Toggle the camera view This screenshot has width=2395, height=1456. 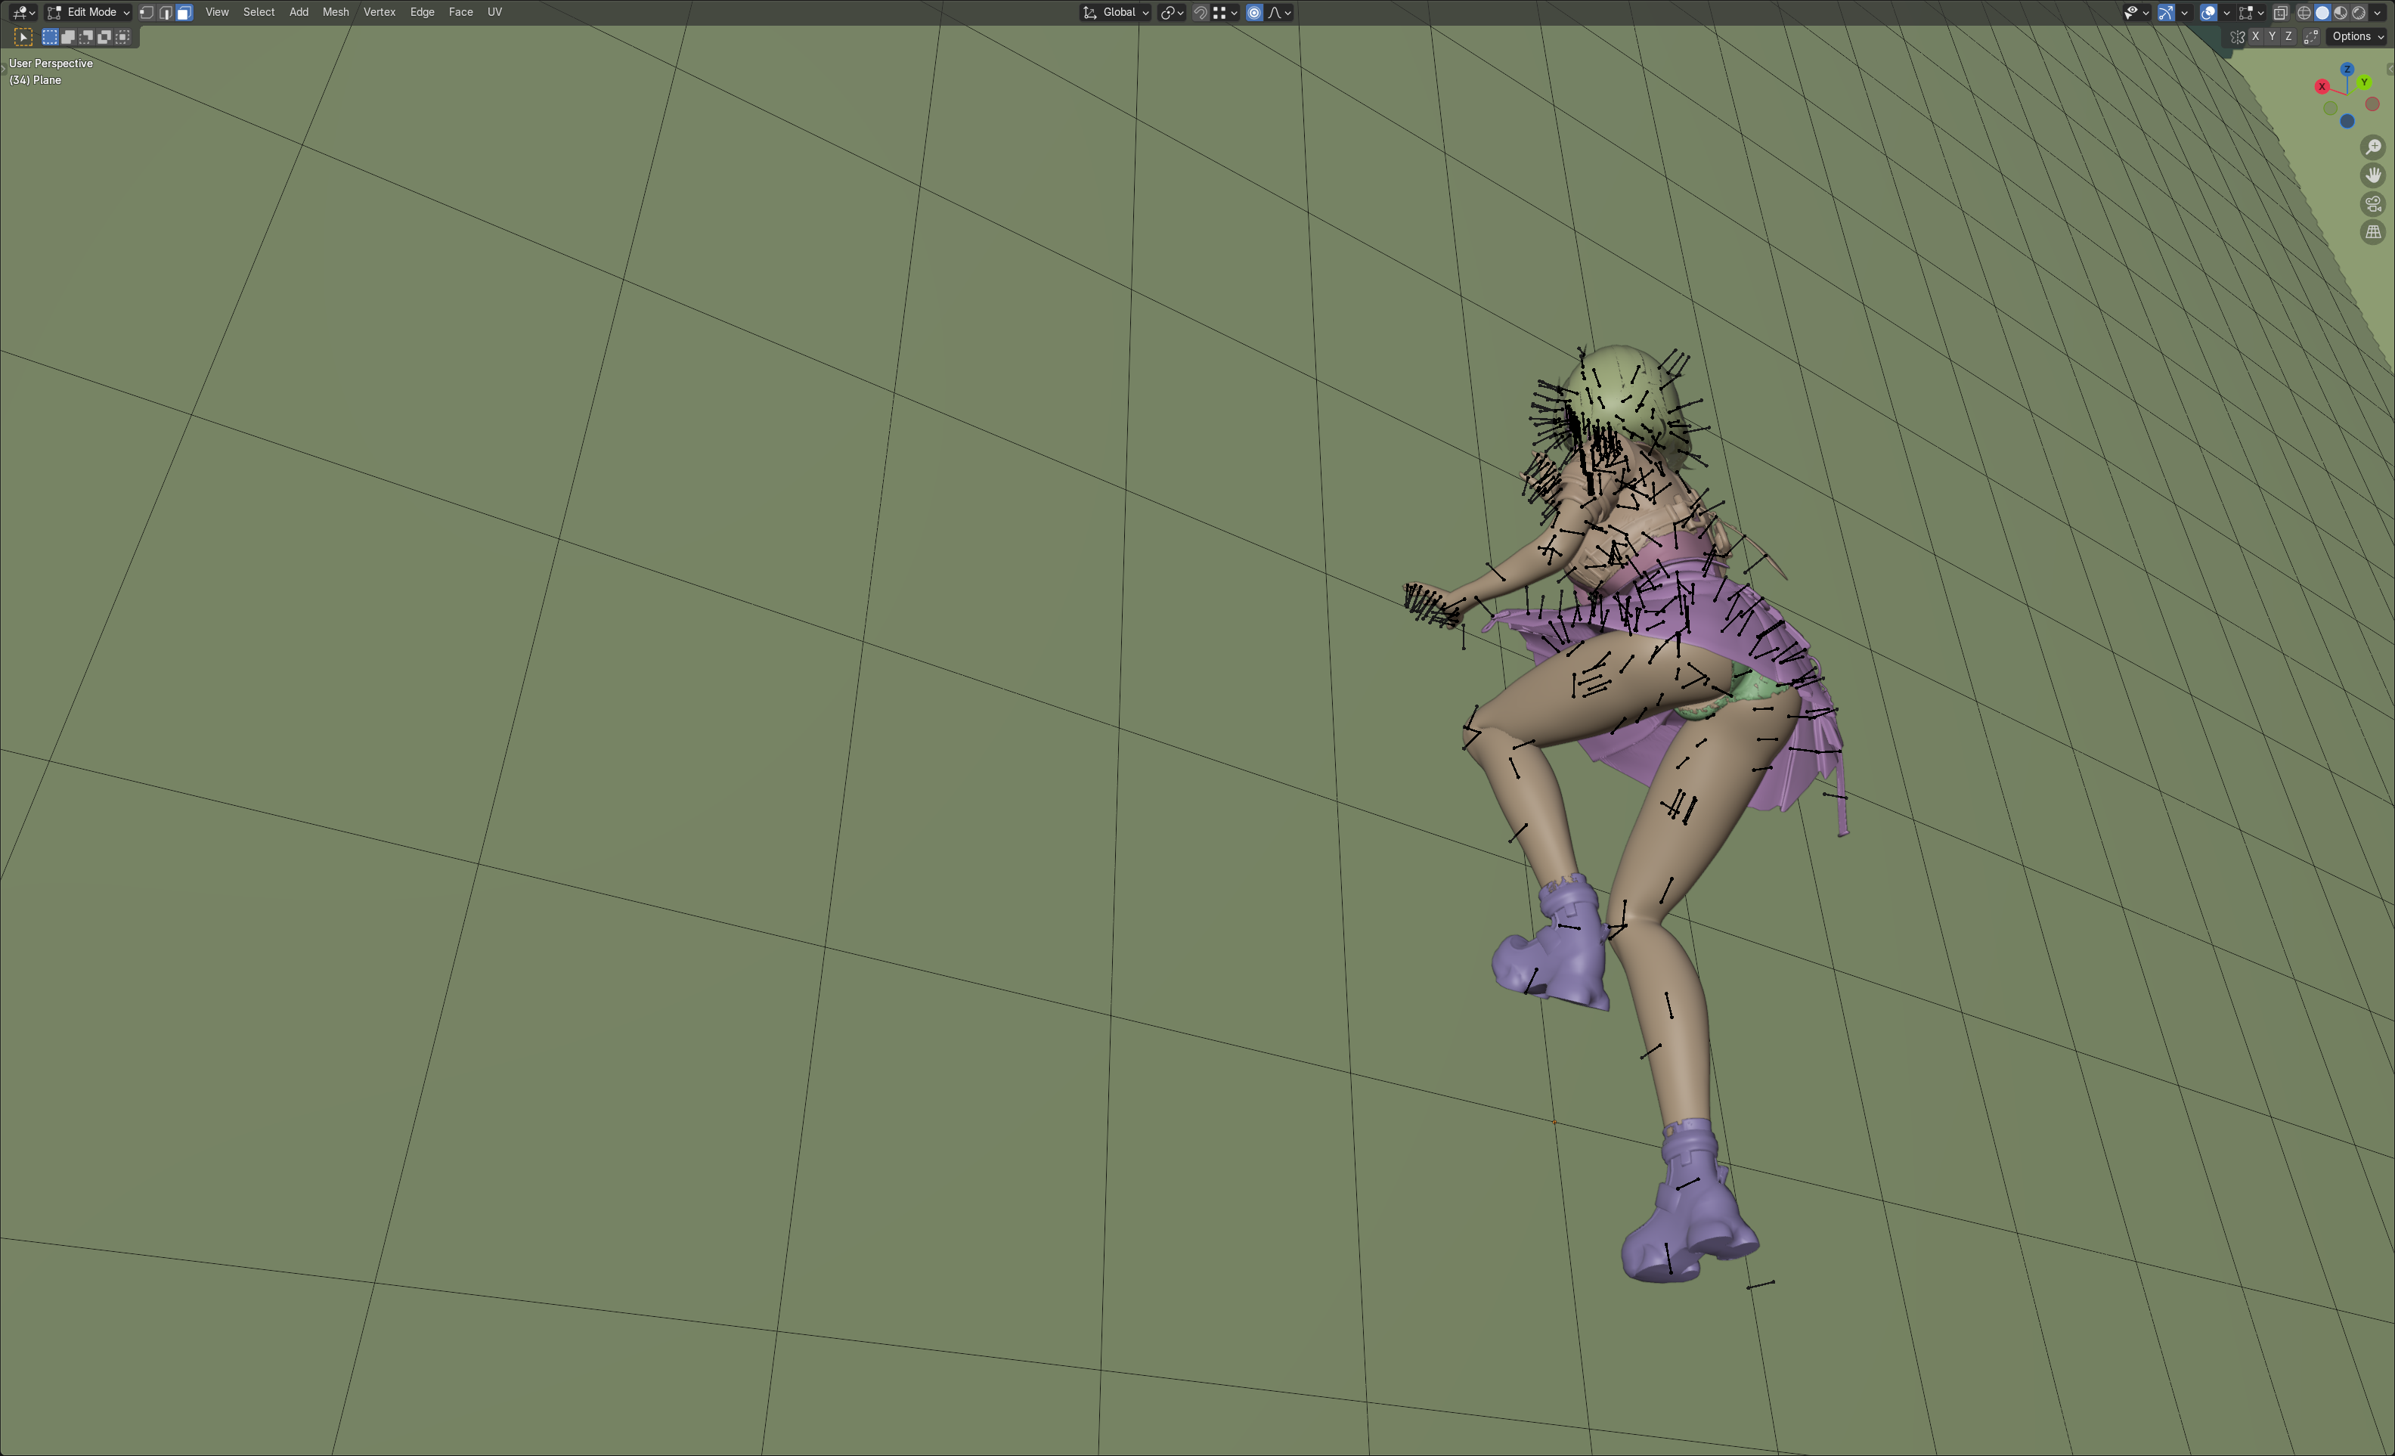(2374, 204)
